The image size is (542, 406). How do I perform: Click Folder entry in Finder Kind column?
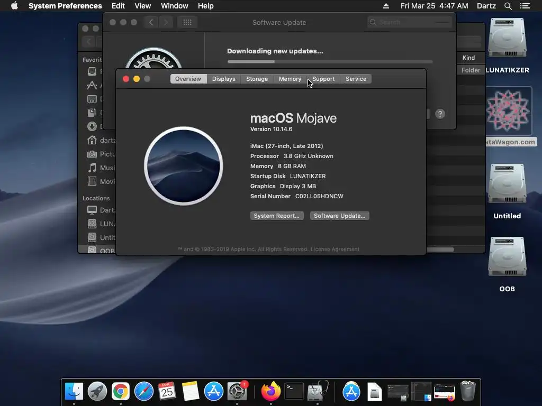tap(471, 70)
